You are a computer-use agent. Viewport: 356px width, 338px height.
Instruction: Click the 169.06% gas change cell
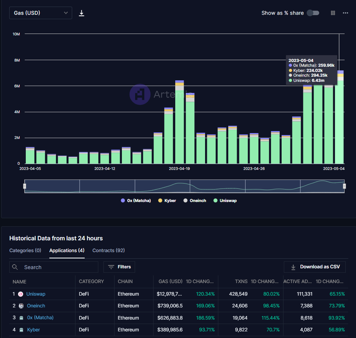tap(205, 306)
